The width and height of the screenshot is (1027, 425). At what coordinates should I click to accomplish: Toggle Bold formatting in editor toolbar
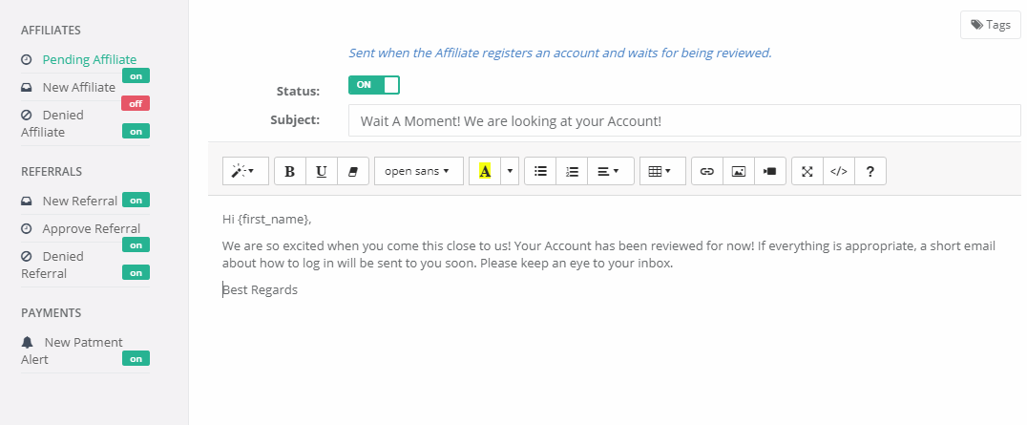click(290, 171)
